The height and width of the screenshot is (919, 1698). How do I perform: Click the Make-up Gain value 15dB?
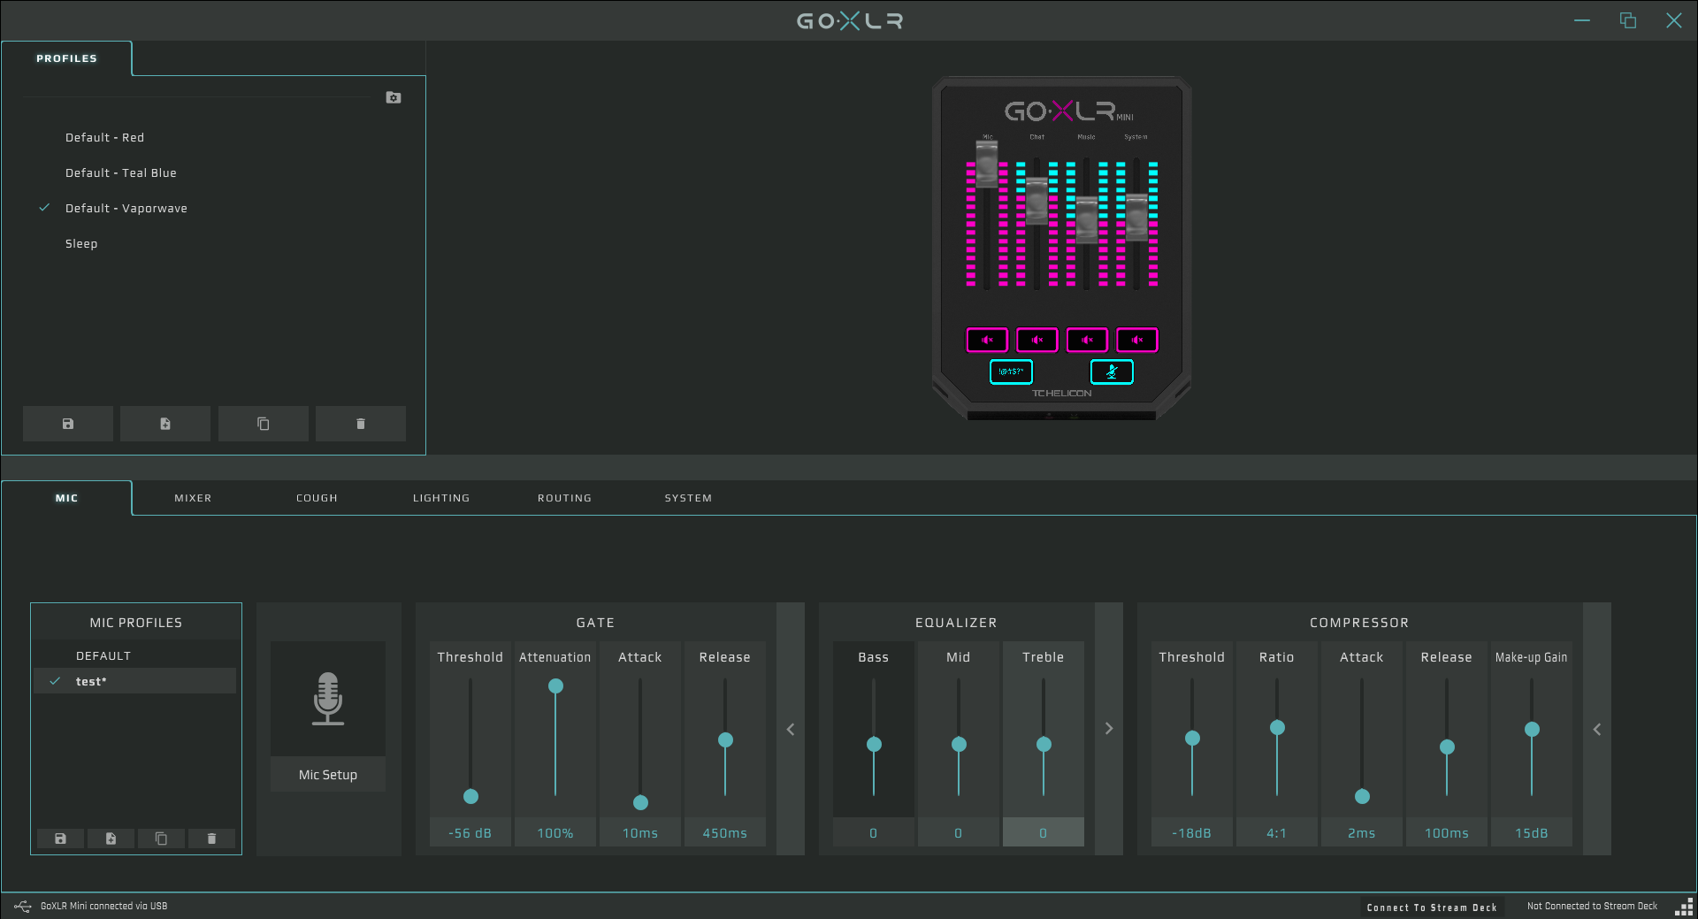pos(1532,833)
